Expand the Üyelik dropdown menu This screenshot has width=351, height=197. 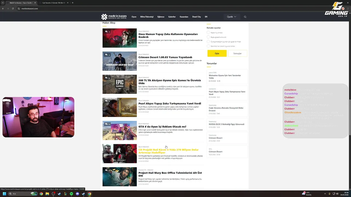pyautogui.click(x=231, y=17)
